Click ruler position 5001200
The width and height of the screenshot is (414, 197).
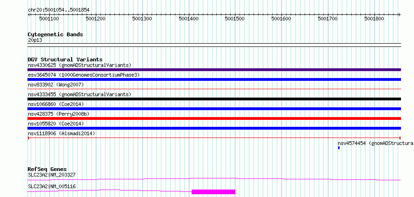pyautogui.click(x=95, y=19)
